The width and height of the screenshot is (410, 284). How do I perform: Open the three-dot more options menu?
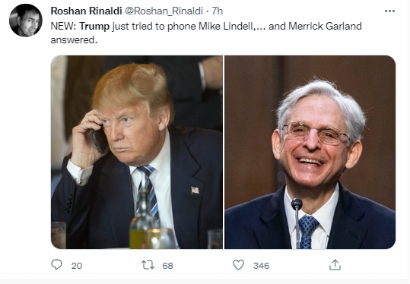(x=389, y=11)
